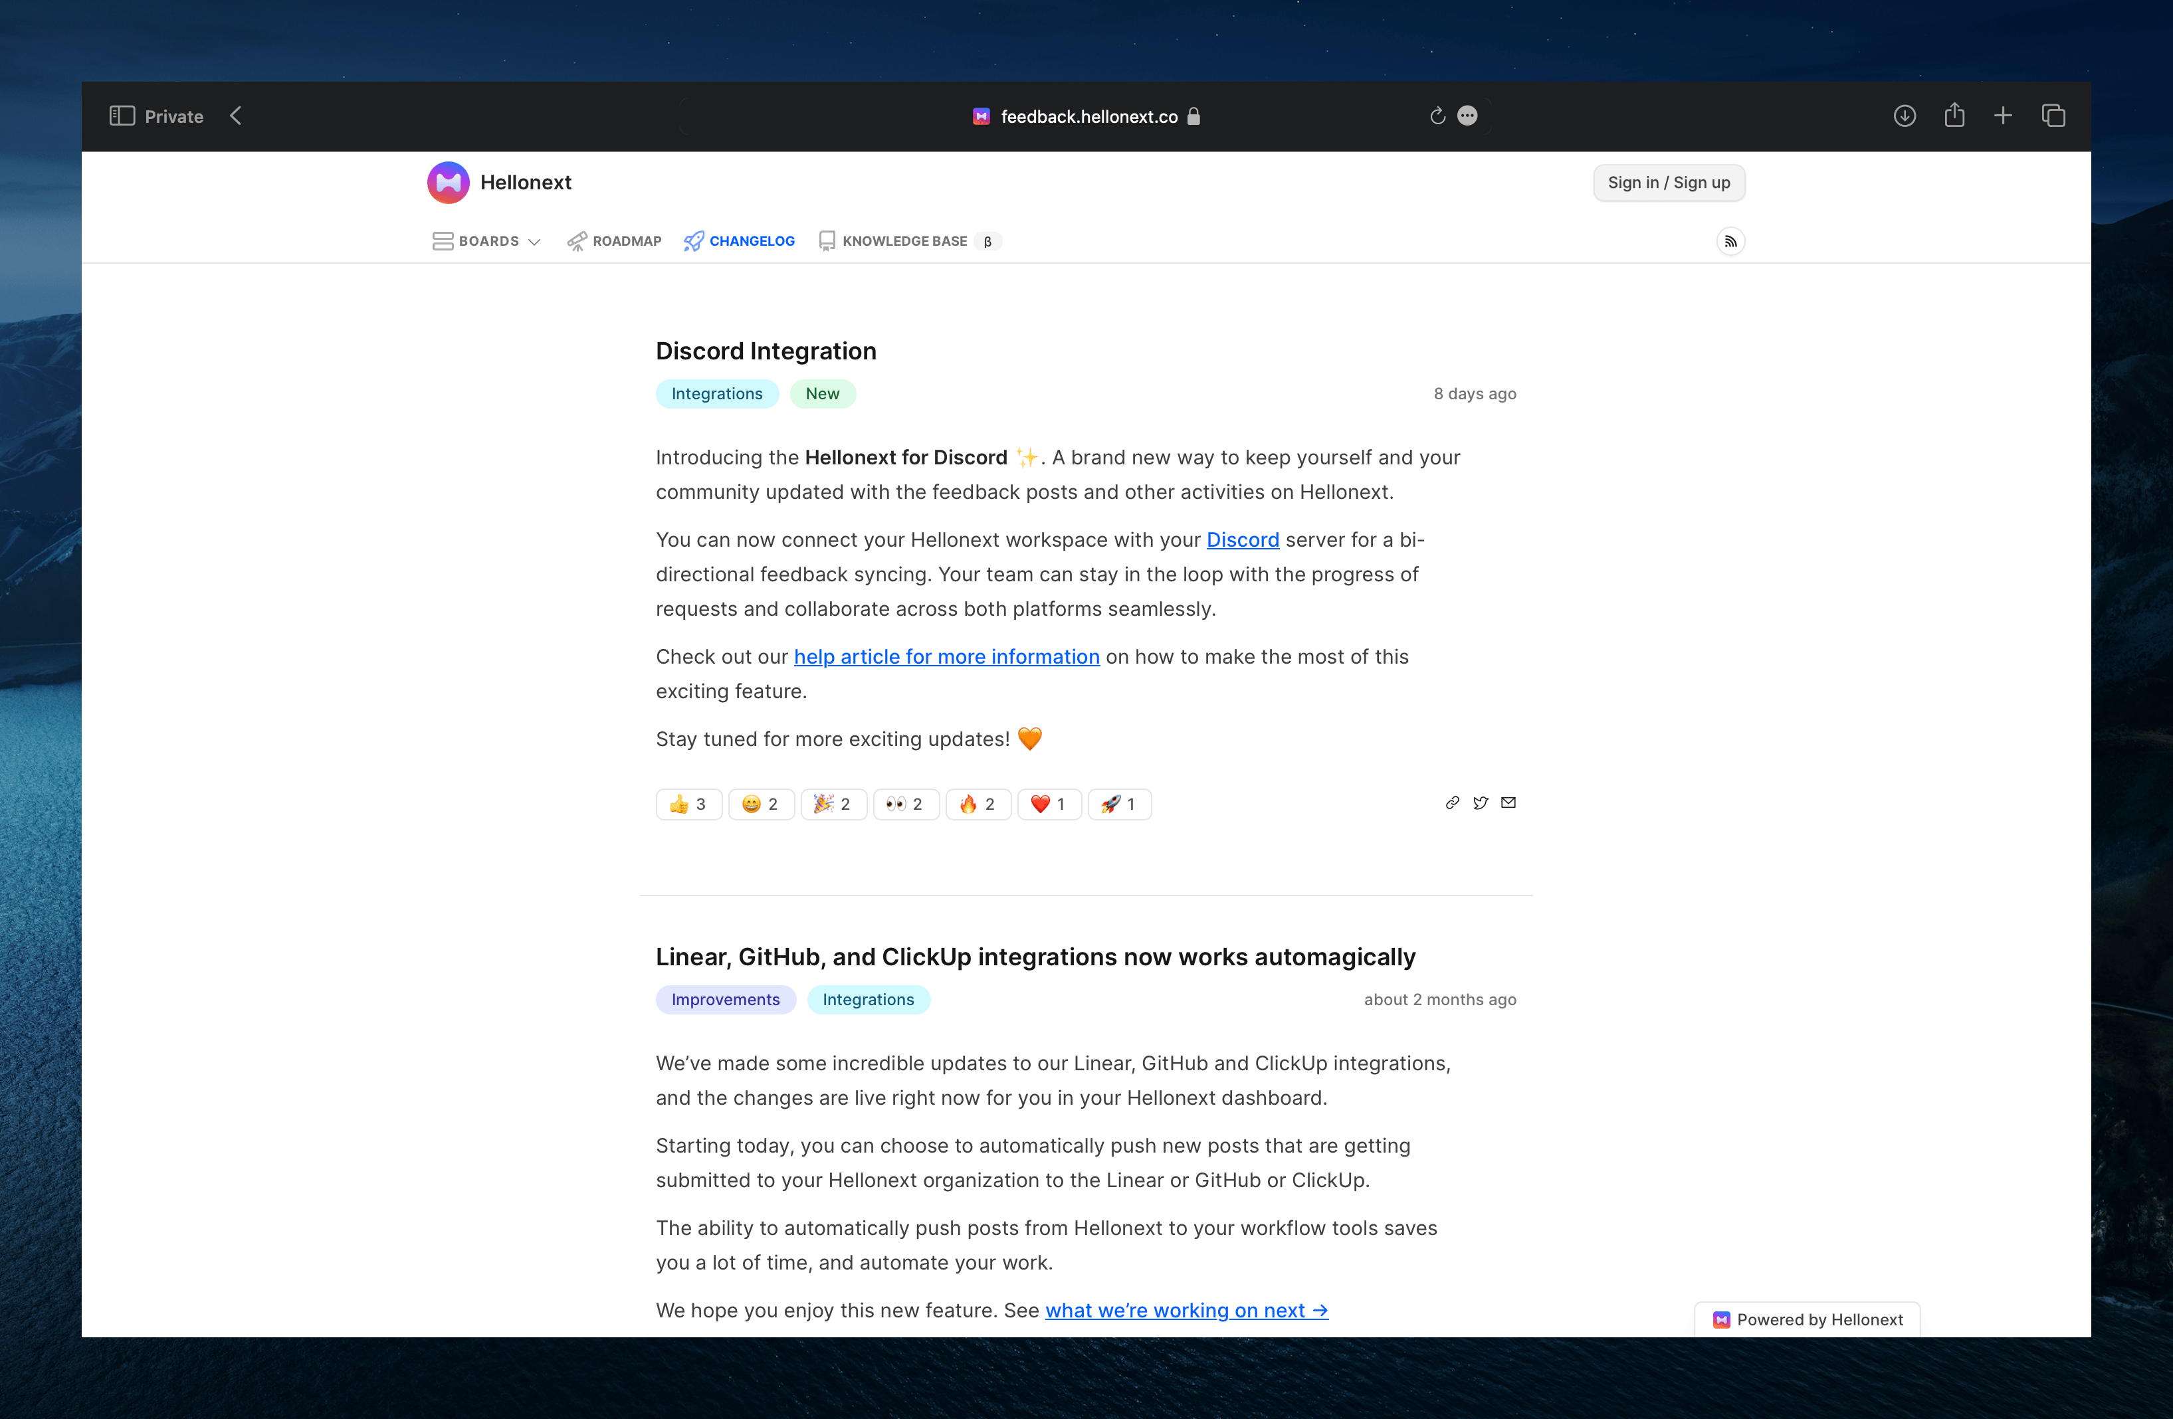Screen dimensions: 2173x1419
Task: Click the share/export icon for Discord post
Action: pos(1451,803)
